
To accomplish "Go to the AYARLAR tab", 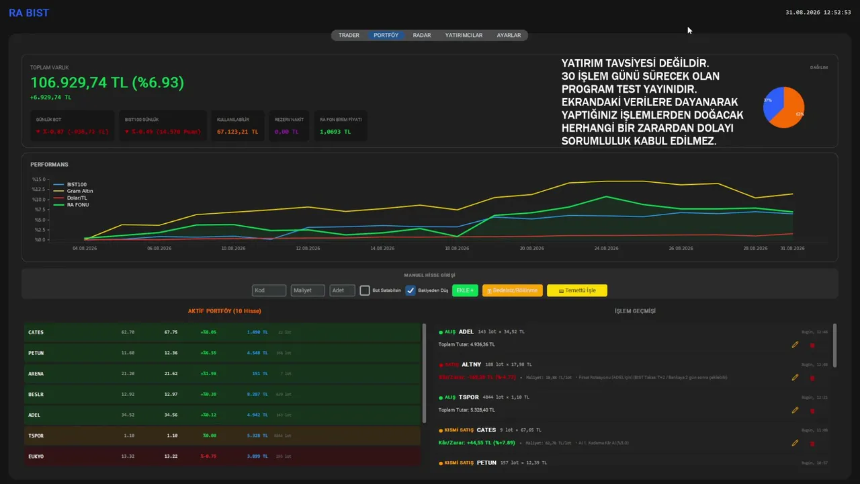I will 509,35.
